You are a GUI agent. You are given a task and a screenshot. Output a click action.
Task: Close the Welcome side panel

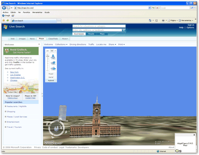39,44
